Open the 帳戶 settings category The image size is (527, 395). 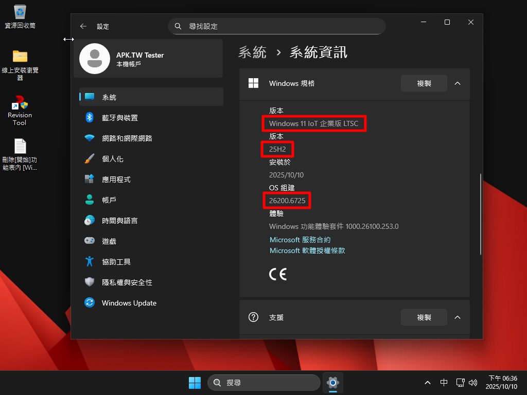click(151, 200)
